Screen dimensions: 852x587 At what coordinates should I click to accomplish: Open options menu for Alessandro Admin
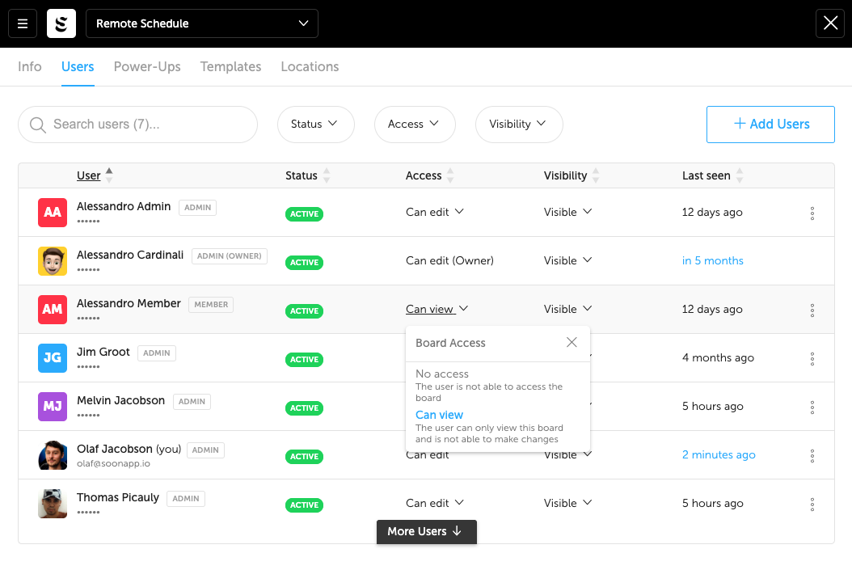[x=812, y=213]
